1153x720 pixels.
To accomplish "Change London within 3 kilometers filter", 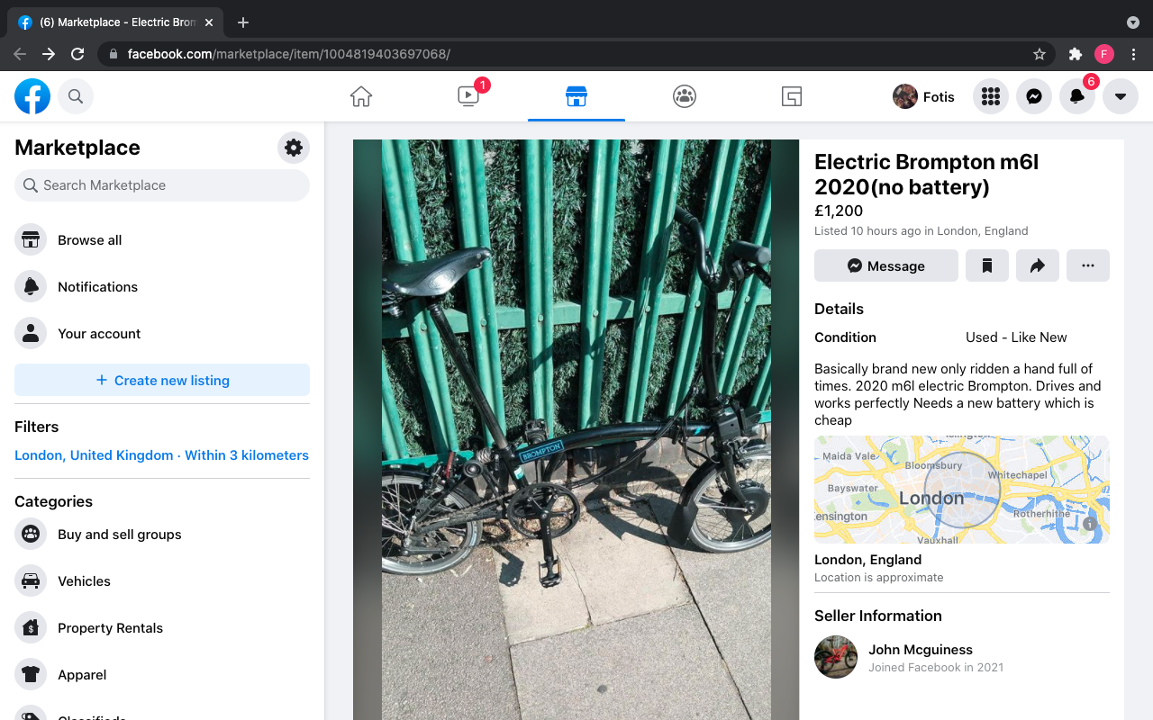I will [161, 455].
